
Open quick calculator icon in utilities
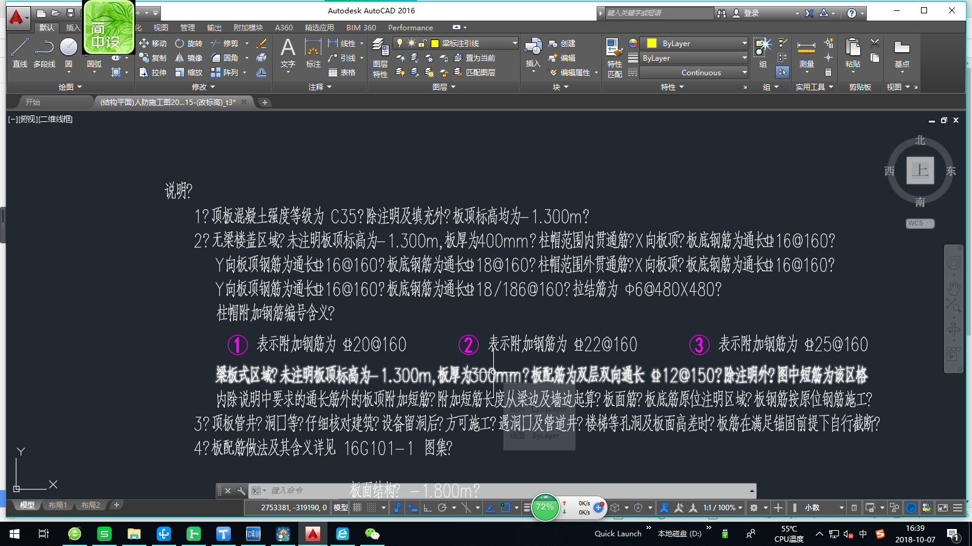click(x=828, y=72)
